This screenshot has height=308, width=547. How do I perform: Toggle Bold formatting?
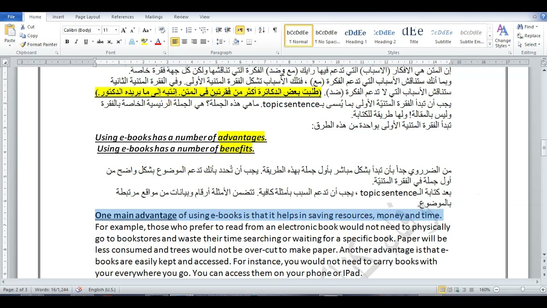coord(67,41)
